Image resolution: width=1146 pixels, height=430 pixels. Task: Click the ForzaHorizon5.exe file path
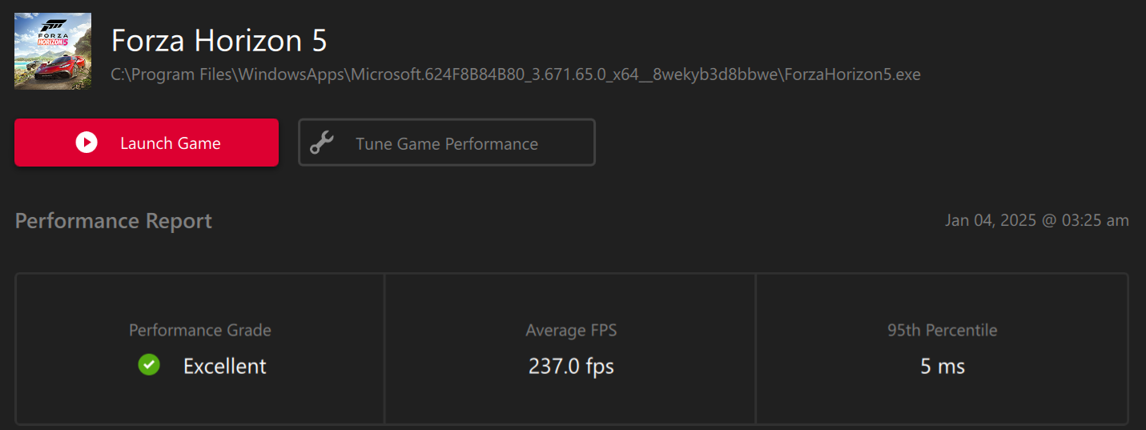(x=516, y=74)
